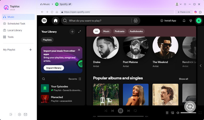This screenshot has height=120, width=204.
Task: Open the green profile avatar A
Action: click(x=199, y=21)
